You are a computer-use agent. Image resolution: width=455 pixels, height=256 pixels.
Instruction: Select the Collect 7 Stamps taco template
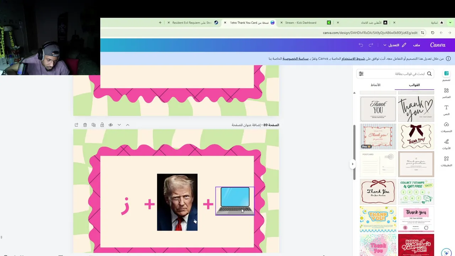pos(416,192)
